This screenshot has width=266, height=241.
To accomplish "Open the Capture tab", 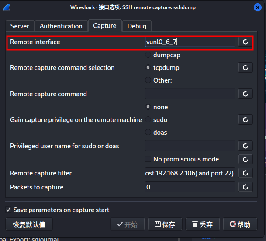I will click(105, 26).
